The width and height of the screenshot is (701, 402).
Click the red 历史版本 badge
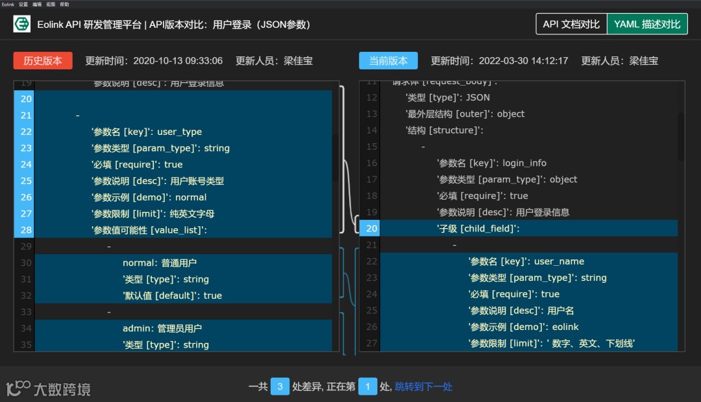tap(43, 61)
